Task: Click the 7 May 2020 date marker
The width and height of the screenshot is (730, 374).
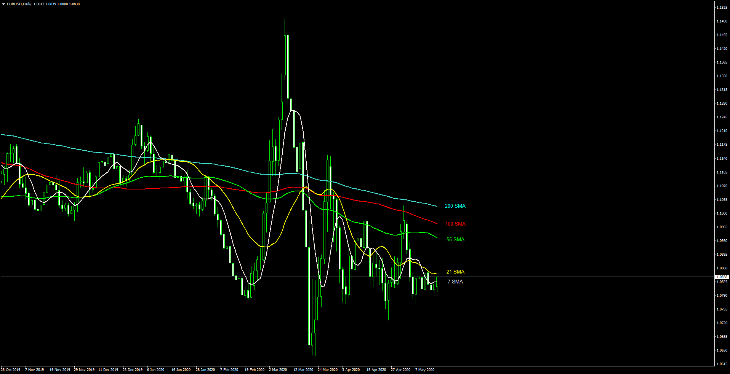Action: click(424, 370)
